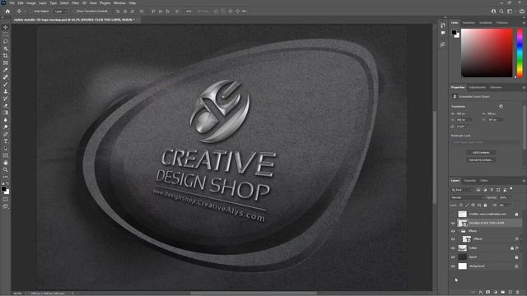Click more options ellipsis in options bar
Image resolution: width=527 pixels, height=296 pixels.
click(189, 11)
